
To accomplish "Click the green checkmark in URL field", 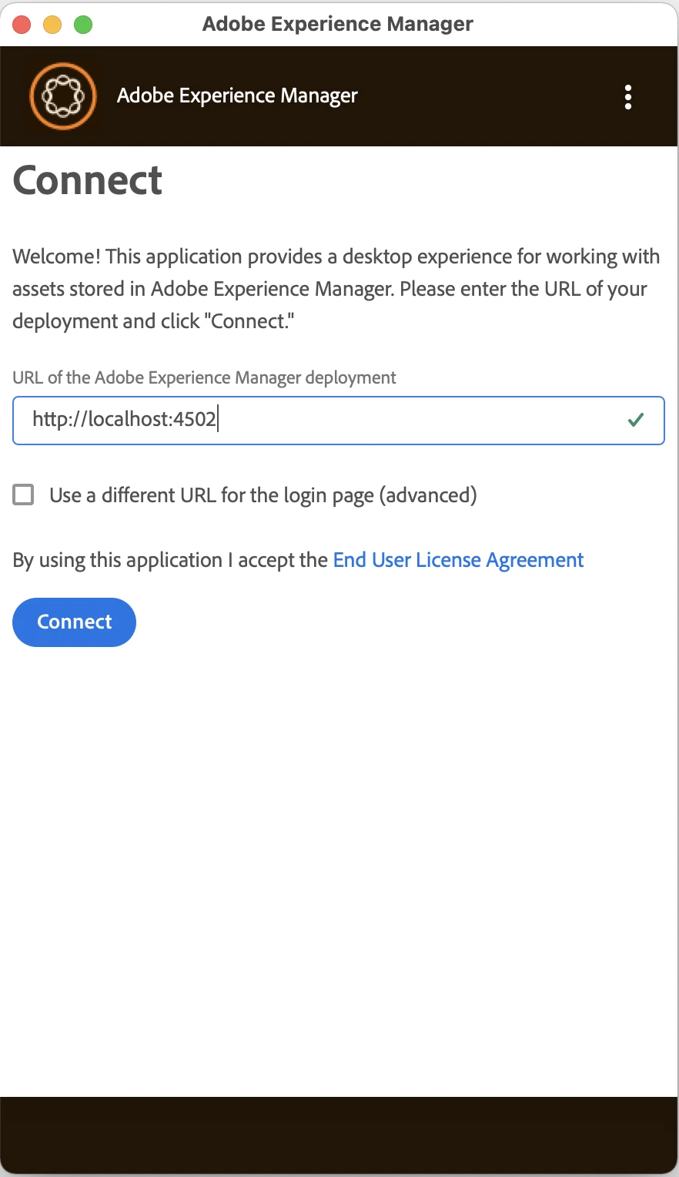I will 636,420.
